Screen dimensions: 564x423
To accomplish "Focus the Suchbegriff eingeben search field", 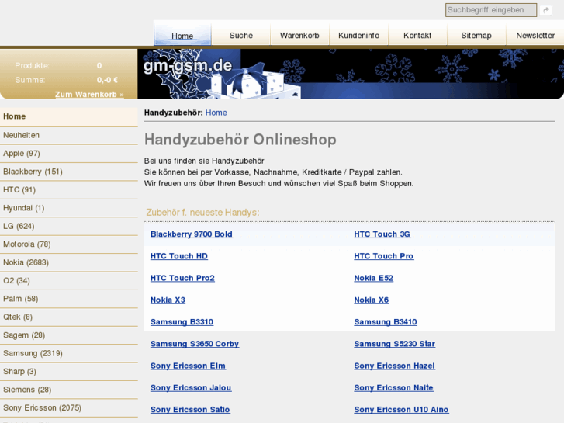I will coord(491,10).
